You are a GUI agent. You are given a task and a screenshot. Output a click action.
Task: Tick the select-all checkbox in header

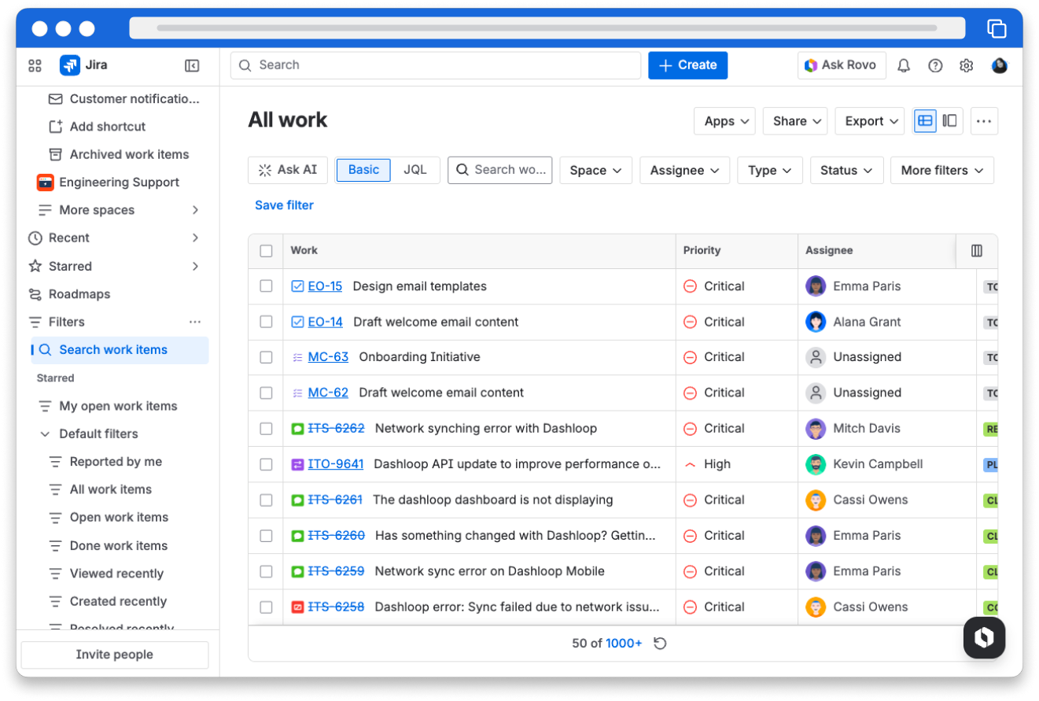[x=266, y=251]
